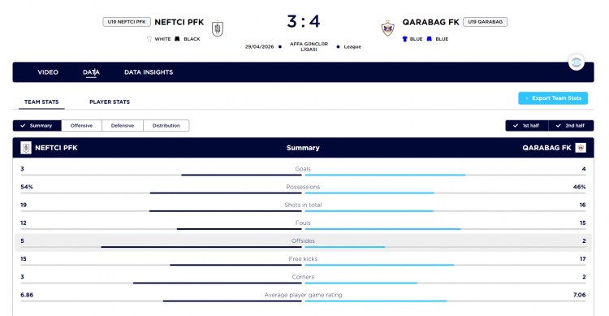Click Neftci logo in Summary table header

26,148
